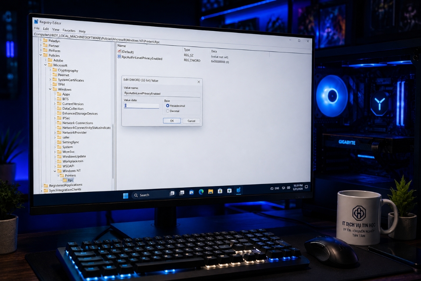Image resolution: width=421 pixels, height=281 pixels.
Task: Close the Edit DWORD dialog
Action: pyautogui.click(x=199, y=82)
